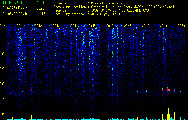Click the 2041 time marker
The width and height of the screenshot is (188, 120).
[20, 26]
